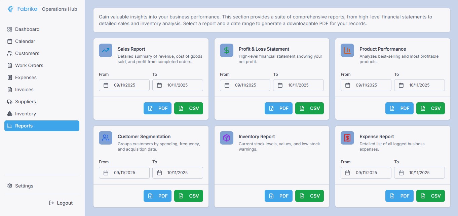Viewport: 458px width, 216px height.
Task: Click the Customer Segmentation people icon
Action: click(x=106, y=138)
